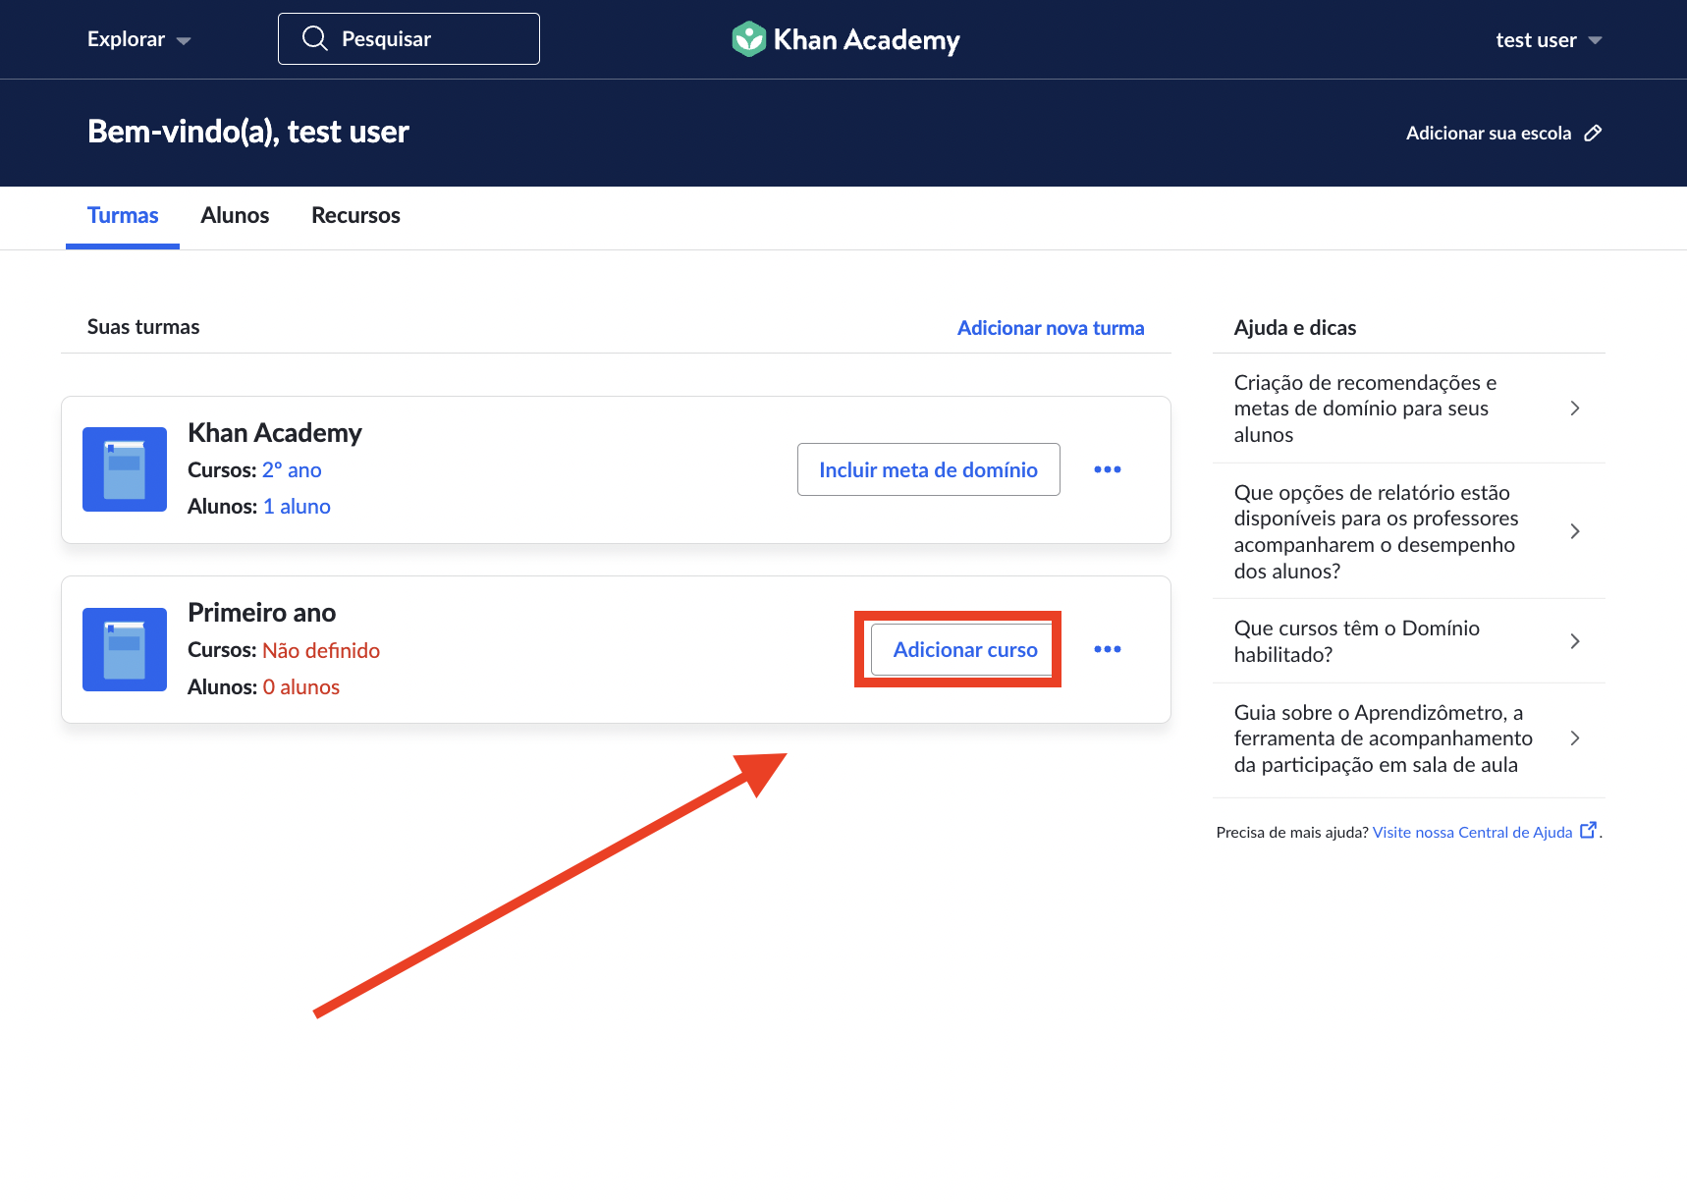Open the Explorar dropdown menu
This screenshot has width=1687, height=1202.
138,39
